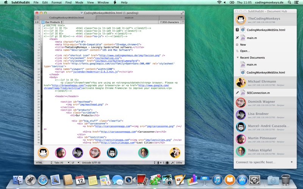Click Michael Ehrmann's avatar in the Document Hub
The height and width of the screenshot is (189, 303).
241,82
